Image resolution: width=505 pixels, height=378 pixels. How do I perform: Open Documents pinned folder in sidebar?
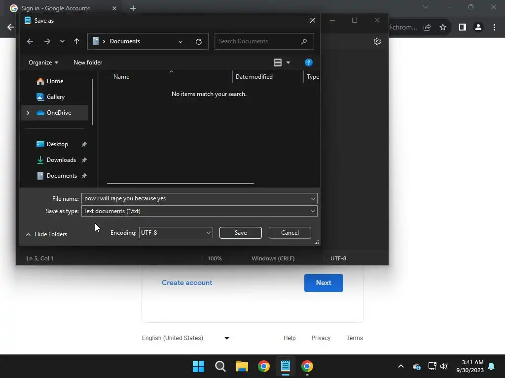pyautogui.click(x=62, y=176)
